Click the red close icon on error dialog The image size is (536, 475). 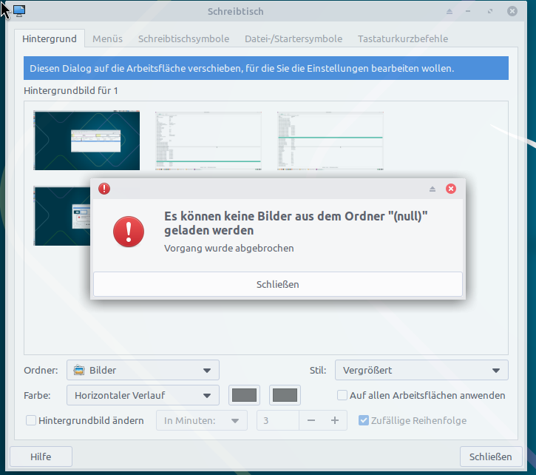[x=451, y=189]
